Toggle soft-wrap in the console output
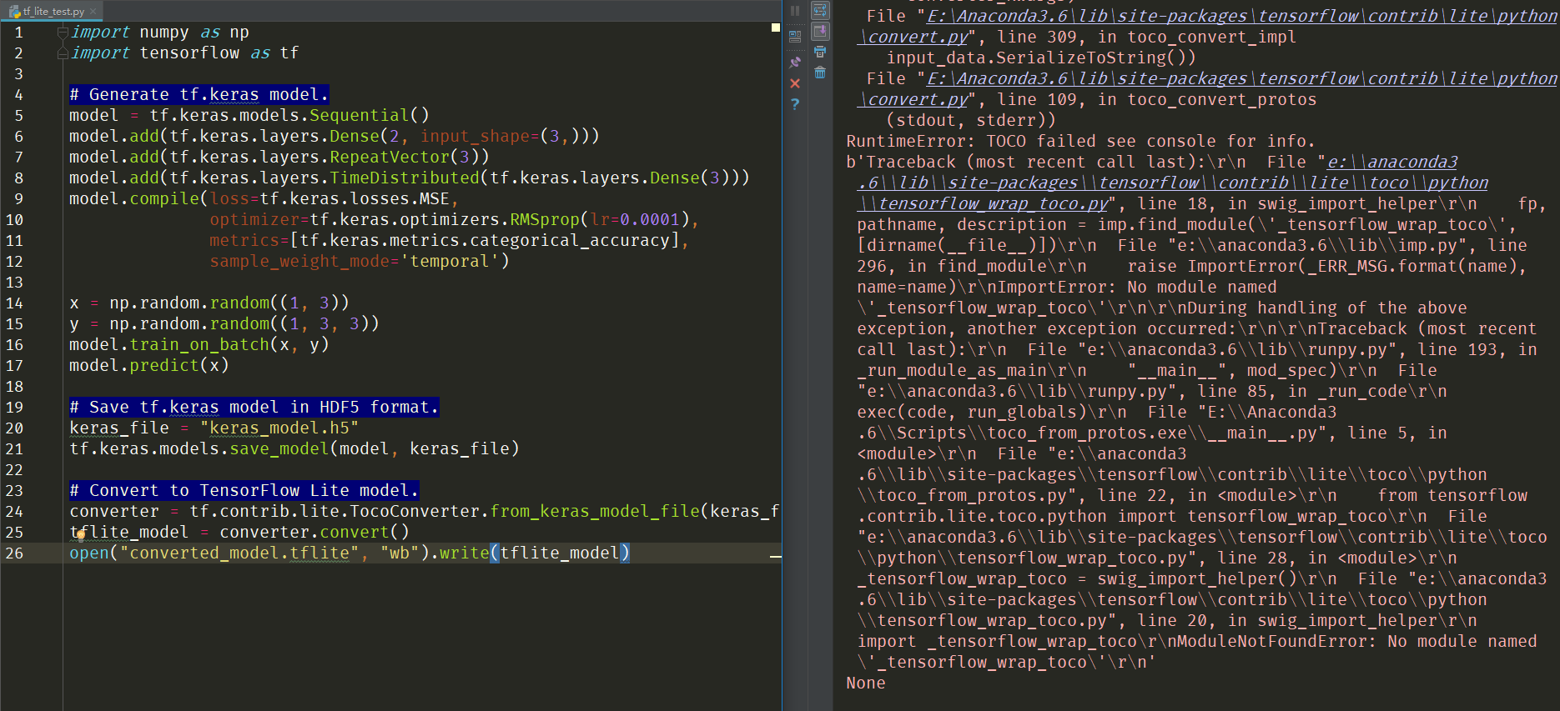Viewport: 1560px width, 711px height. pyautogui.click(x=820, y=11)
